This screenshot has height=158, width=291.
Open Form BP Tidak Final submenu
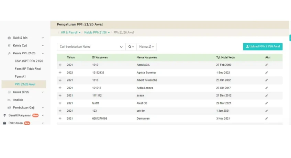[28, 69]
